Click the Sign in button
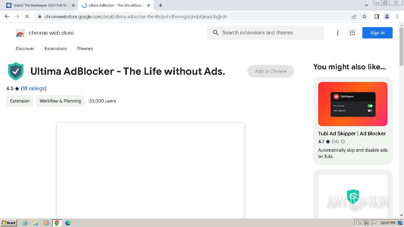Screen dimensions: 404x227 [377, 33]
